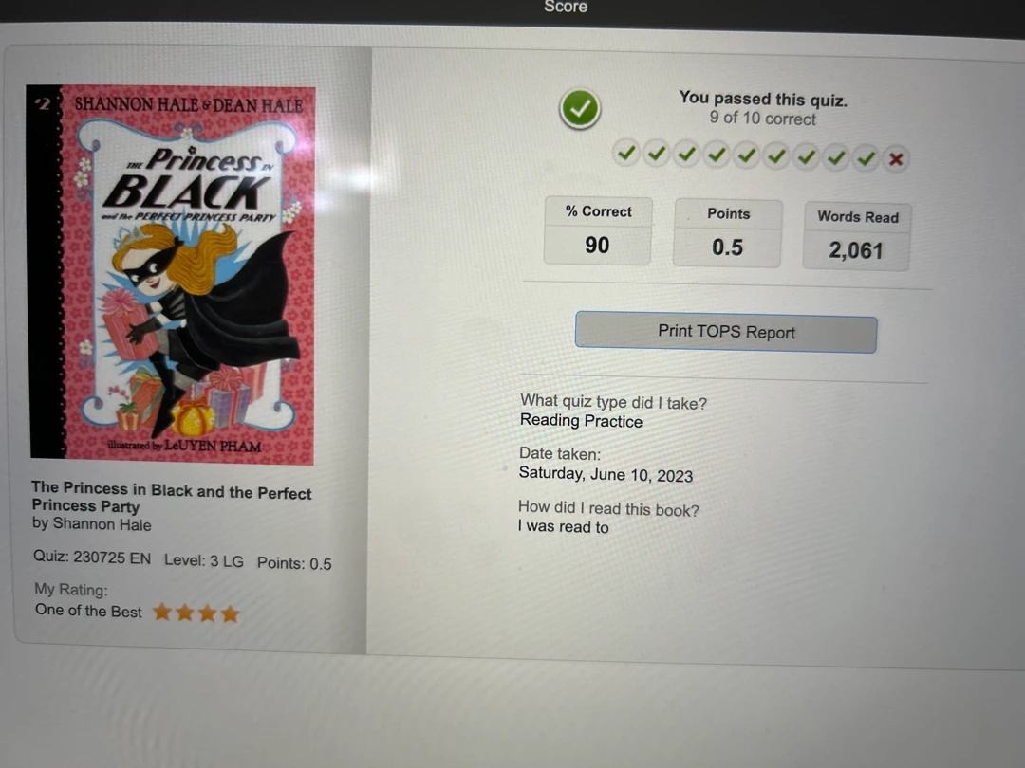Click the first orange rating star
This screenshot has height=768, width=1025.
(162, 612)
